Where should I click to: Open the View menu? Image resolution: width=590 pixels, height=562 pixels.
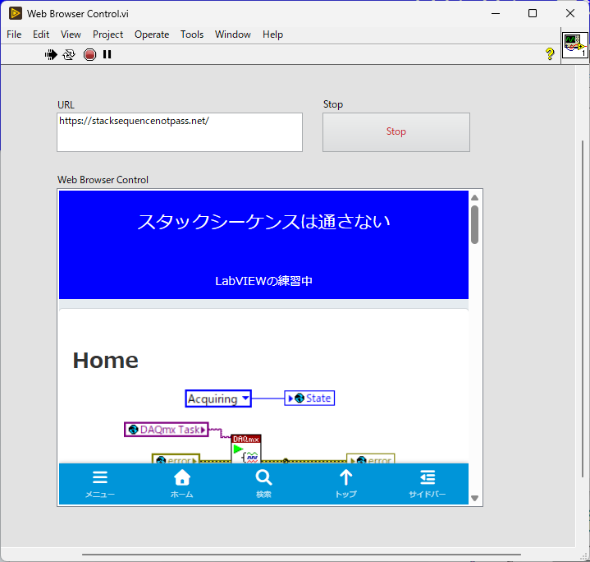point(71,35)
